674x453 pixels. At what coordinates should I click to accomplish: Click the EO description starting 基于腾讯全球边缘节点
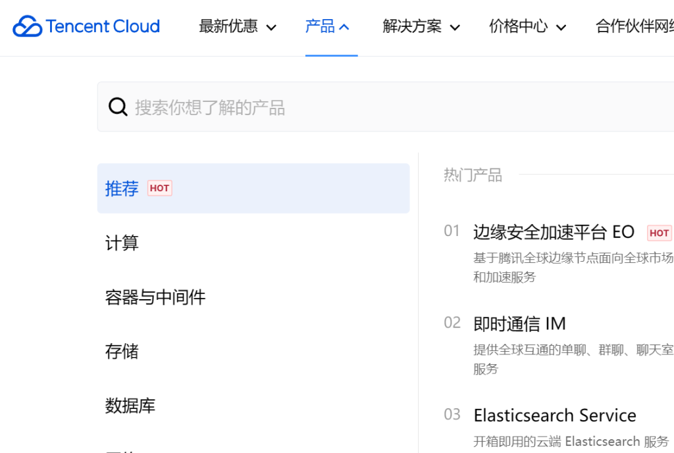tap(573, 268)
